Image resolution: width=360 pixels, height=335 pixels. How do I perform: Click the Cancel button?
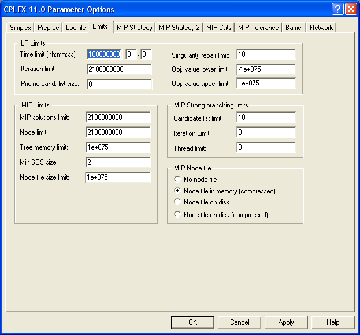pos(239,322)
